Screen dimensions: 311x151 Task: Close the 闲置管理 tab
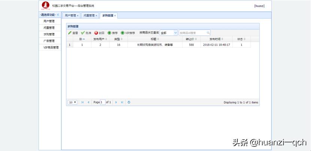[96, 16]
